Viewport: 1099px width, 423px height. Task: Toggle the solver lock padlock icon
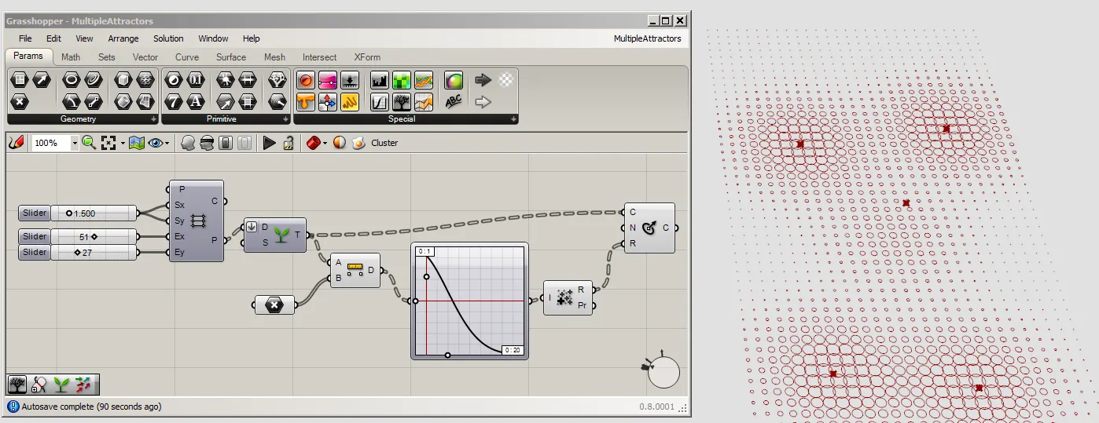point(289,143)
